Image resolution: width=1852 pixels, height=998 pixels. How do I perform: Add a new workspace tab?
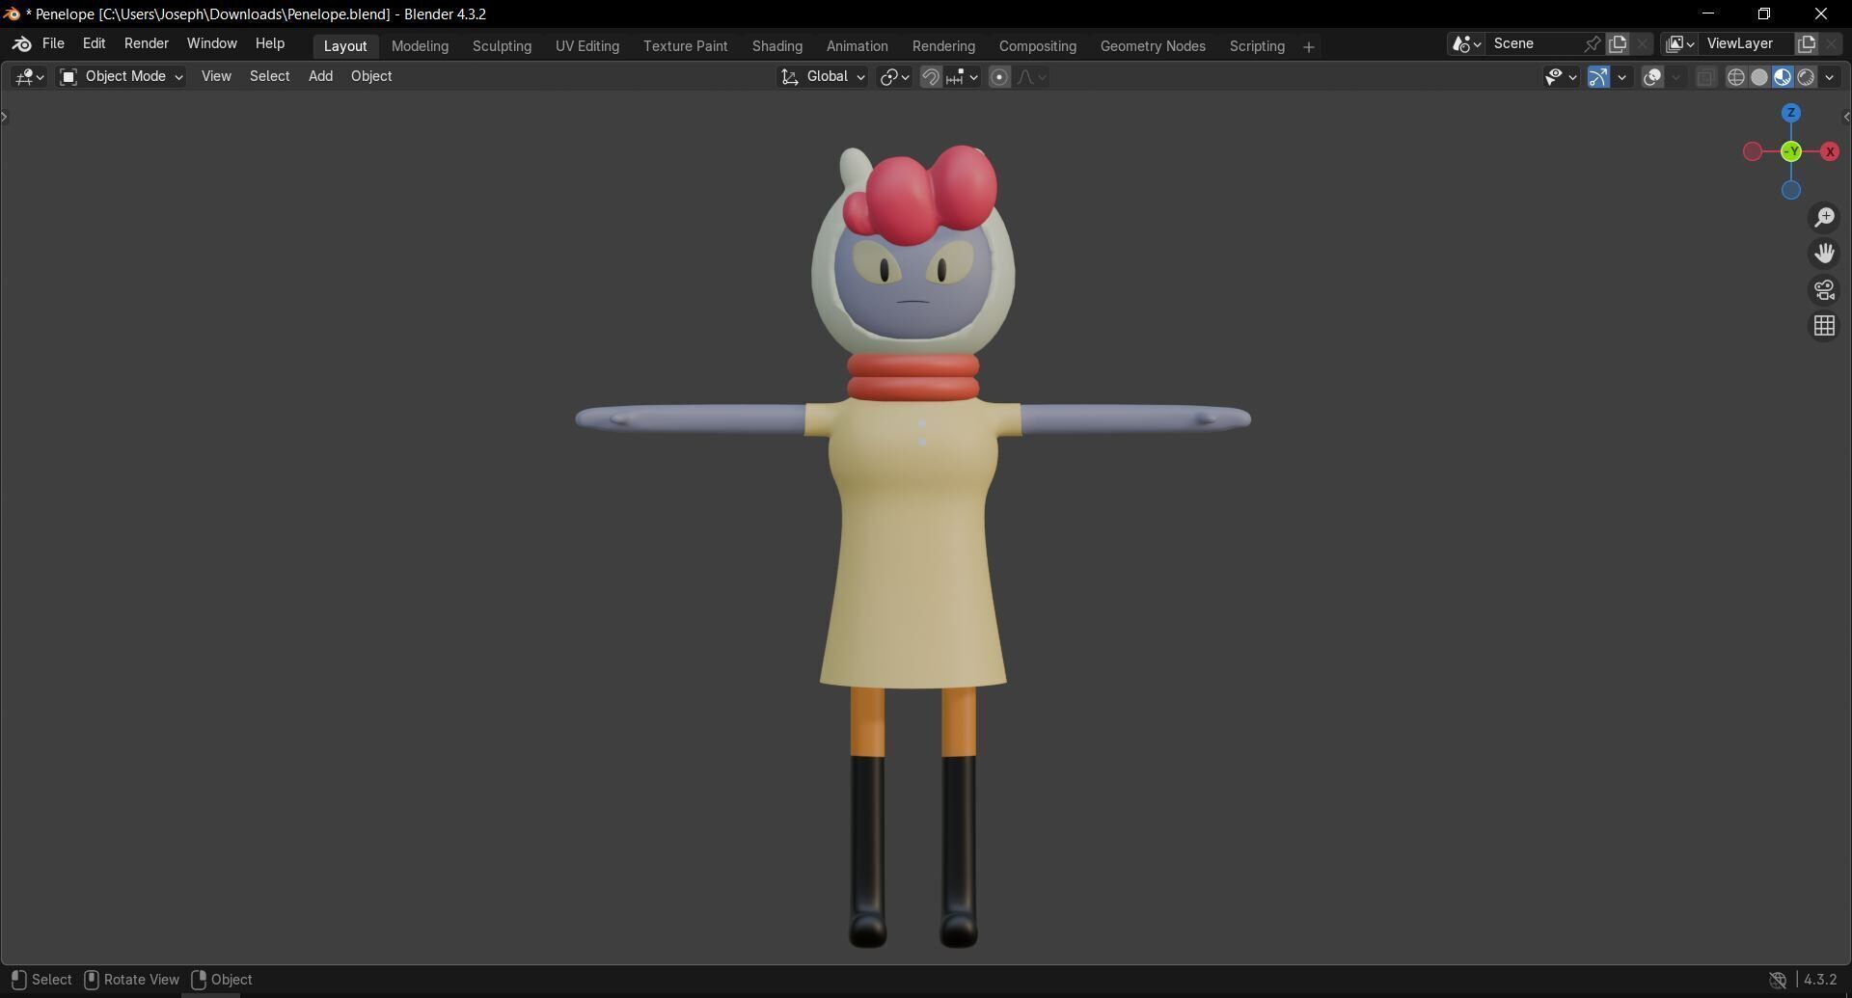coord(1309,47)
